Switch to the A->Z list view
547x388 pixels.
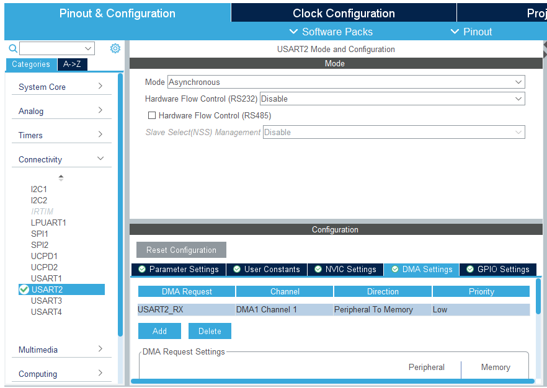tap(72, 64)
